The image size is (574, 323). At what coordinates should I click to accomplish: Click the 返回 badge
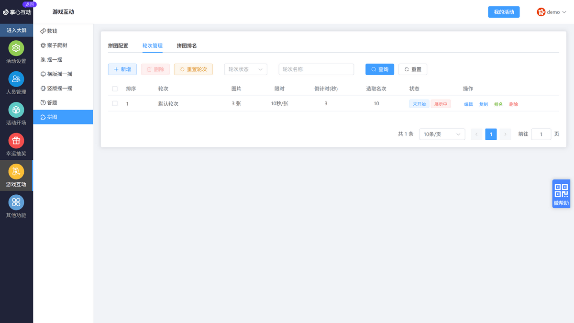tap(30, 4)
